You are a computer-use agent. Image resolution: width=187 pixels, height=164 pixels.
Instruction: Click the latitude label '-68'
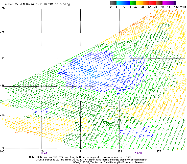pyautogui.click(x=2, y=116)
